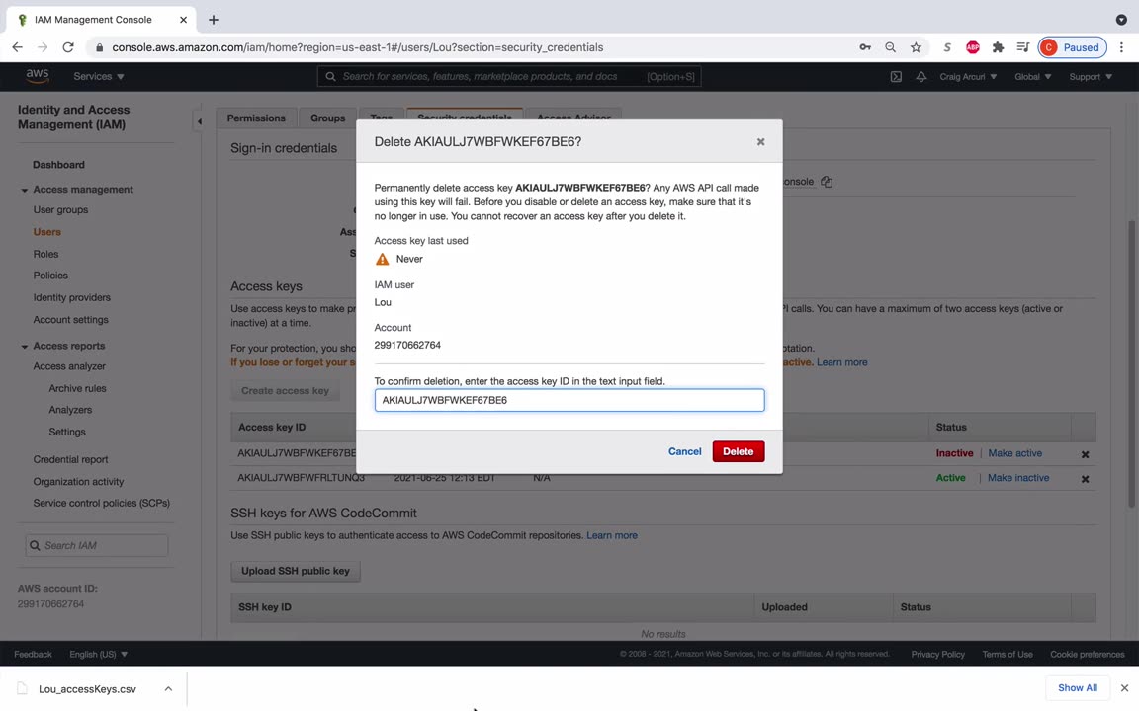Open Roles in the sidebar
The height and width of the screenshot is (711, 1139).
click(x=45, y=254)
